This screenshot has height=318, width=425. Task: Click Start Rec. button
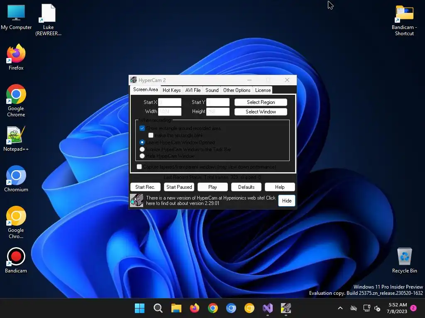[145, 187]
